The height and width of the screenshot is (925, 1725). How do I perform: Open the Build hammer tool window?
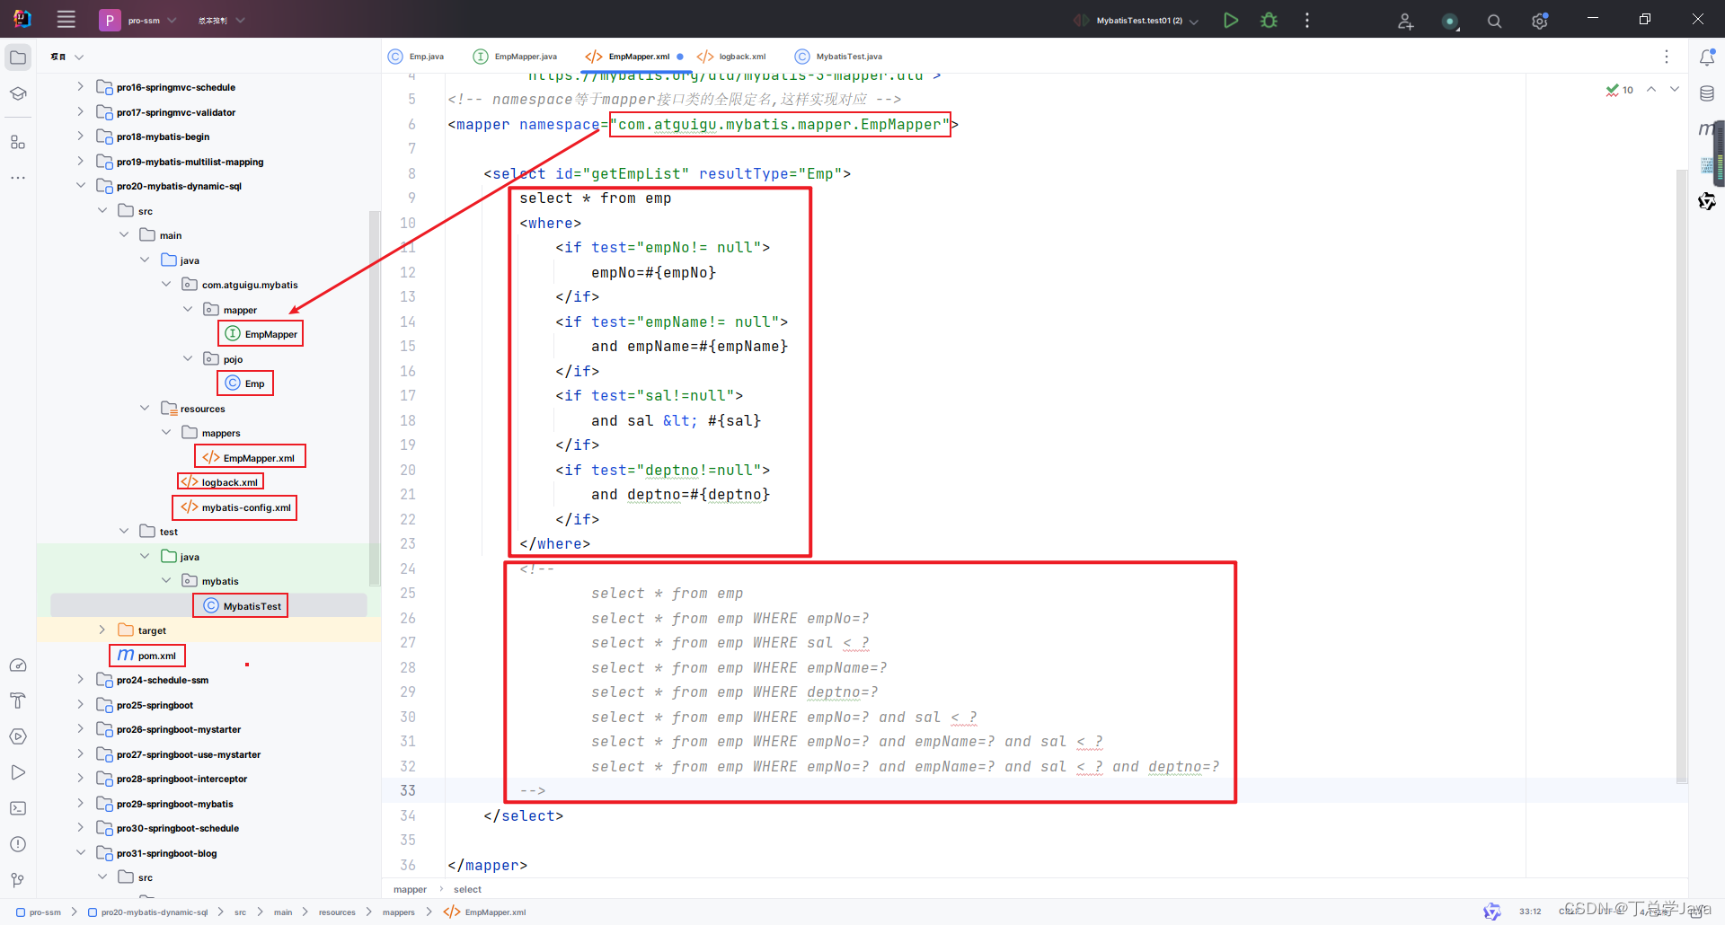[x=18, y=700]
